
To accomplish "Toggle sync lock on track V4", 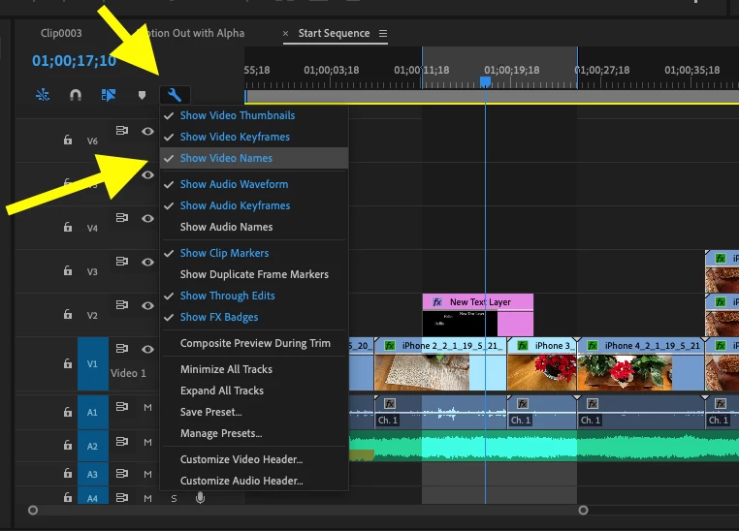I will point(122,217).
